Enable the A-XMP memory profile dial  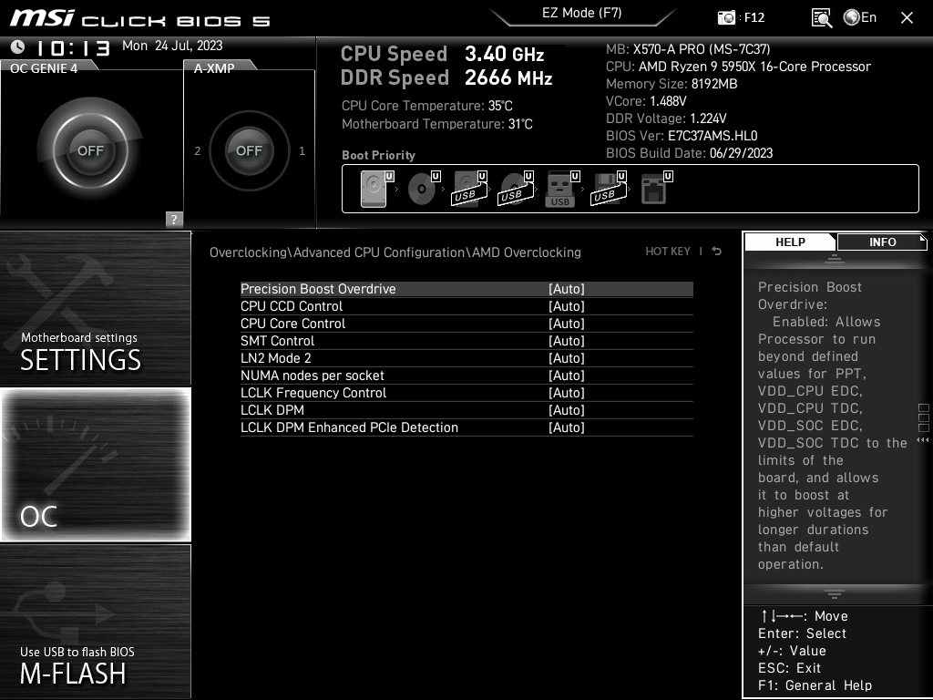click(x=249, y=150)
